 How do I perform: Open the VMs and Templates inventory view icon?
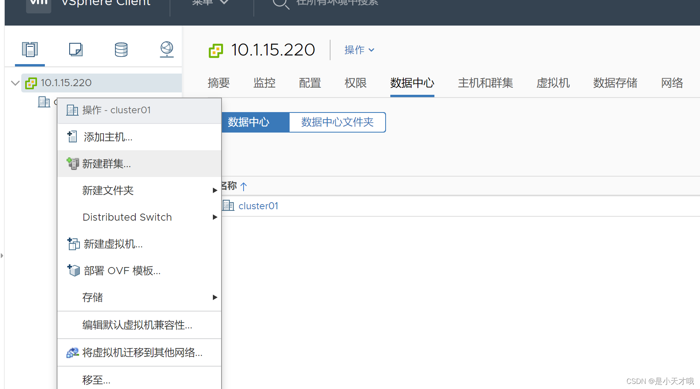76,50
